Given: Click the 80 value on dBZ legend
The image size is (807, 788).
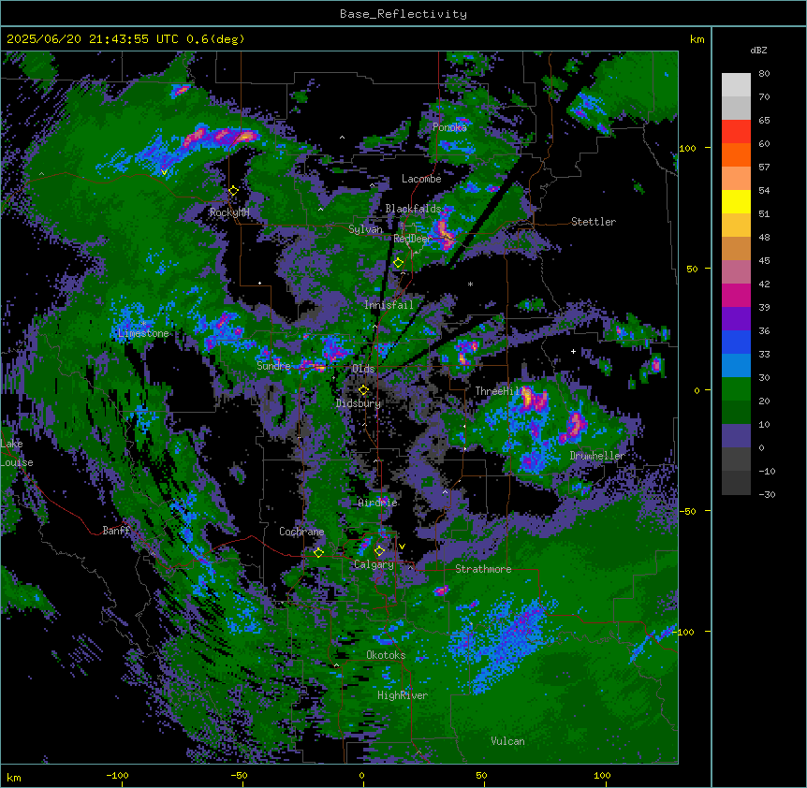Looking at the screenshot, I should coord(764,74).
